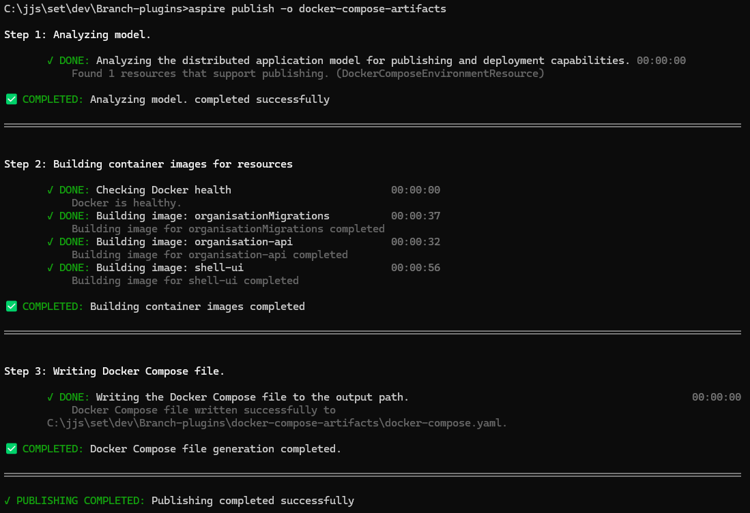Select the "Step 2: Building container images" heading
Screen dimensions: 750x513
[148, 164]
